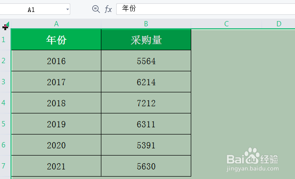Open the Name Box dropdown arrow
The height and width of the screenshot is (179, 295).
tap(67, 9)
